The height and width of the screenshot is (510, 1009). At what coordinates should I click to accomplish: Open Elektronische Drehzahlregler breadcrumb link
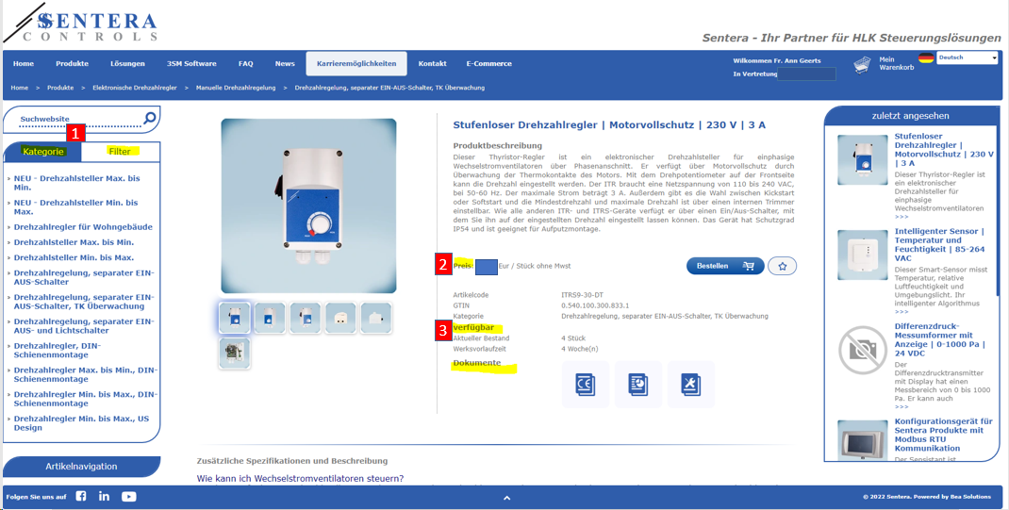[x=135, y=88]
